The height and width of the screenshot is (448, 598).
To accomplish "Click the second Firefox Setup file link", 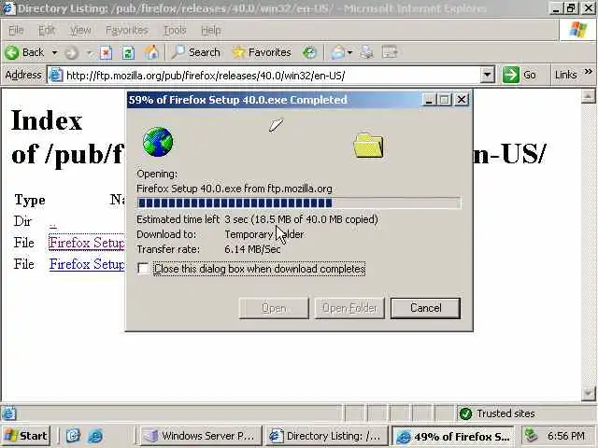I will (x=87, y=264).
